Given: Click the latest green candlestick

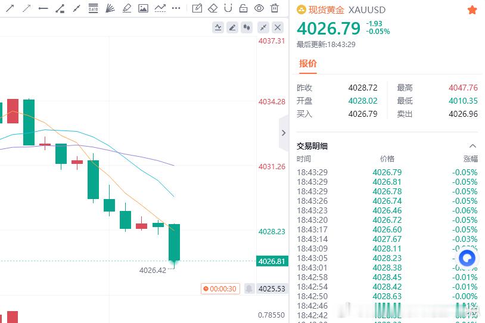Looking at the screenshot, I should tap(174, 242).
